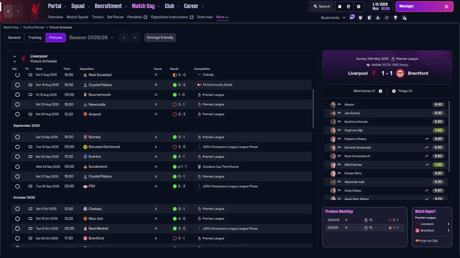Open the Match Squad submenu
The image size is (460, 258).
click(77, 17)
